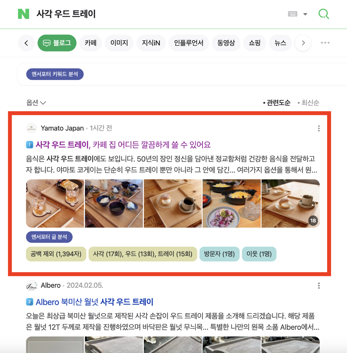Open the 사각 우드 트레이 blog post title
The height and width of the screenshot is (353, 347).
pyautogui.click(x=123, y=145)
